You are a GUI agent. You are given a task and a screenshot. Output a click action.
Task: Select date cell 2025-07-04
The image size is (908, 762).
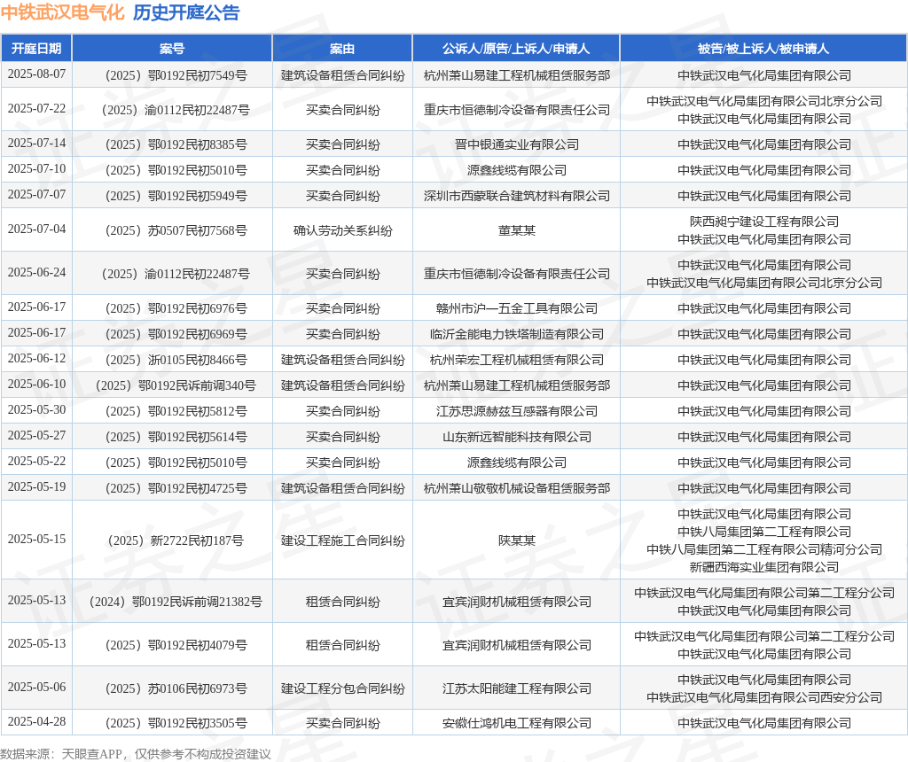[x=36, y=229]
